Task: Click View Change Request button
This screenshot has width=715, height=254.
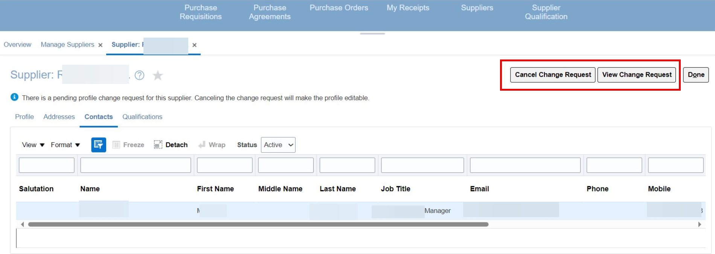Action: (637, 75)
